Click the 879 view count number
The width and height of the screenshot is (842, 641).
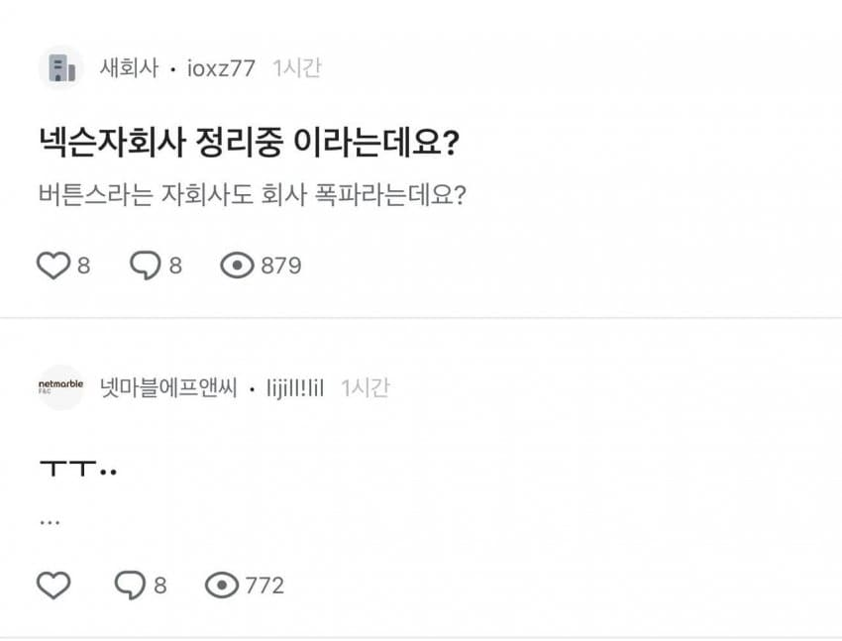click(280, 266)
